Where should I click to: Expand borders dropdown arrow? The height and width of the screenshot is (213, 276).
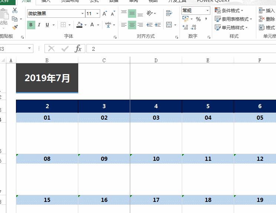pyautogui.click(x=69, y=25)
